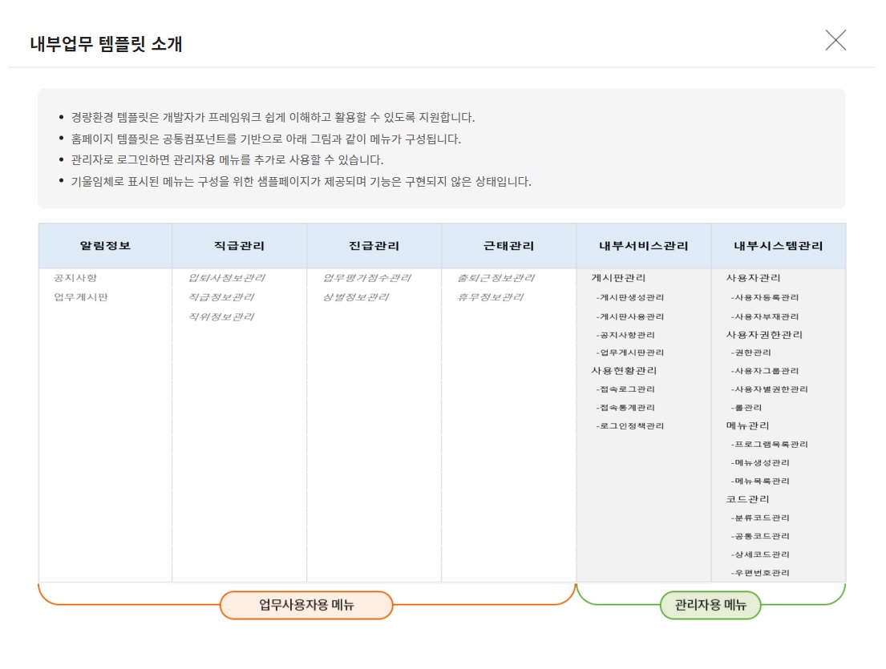Click the 로그인정책관리 sub-item
This screenshot has width=886, height=669.
click(630, 426)
